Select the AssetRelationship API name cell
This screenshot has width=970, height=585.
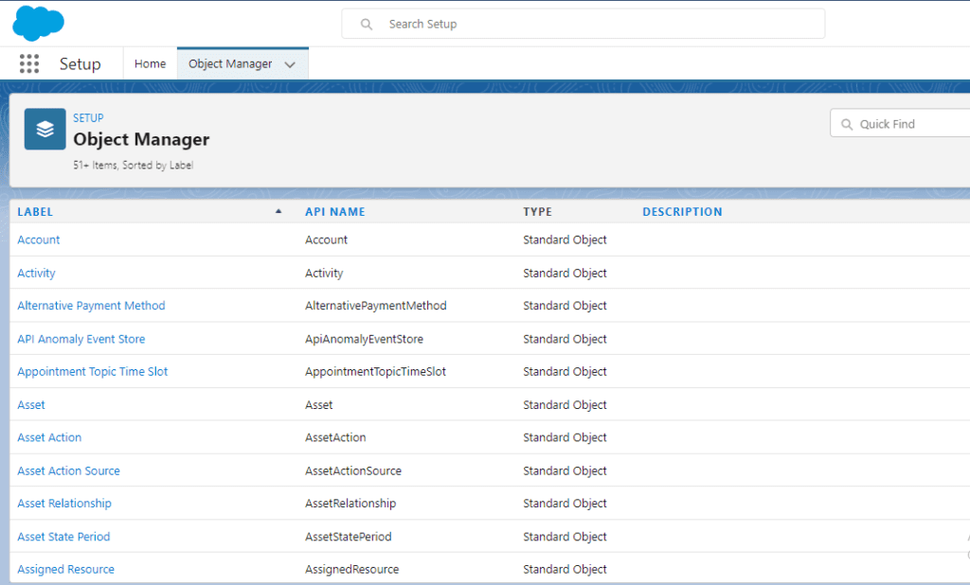(x=350, y=504)
